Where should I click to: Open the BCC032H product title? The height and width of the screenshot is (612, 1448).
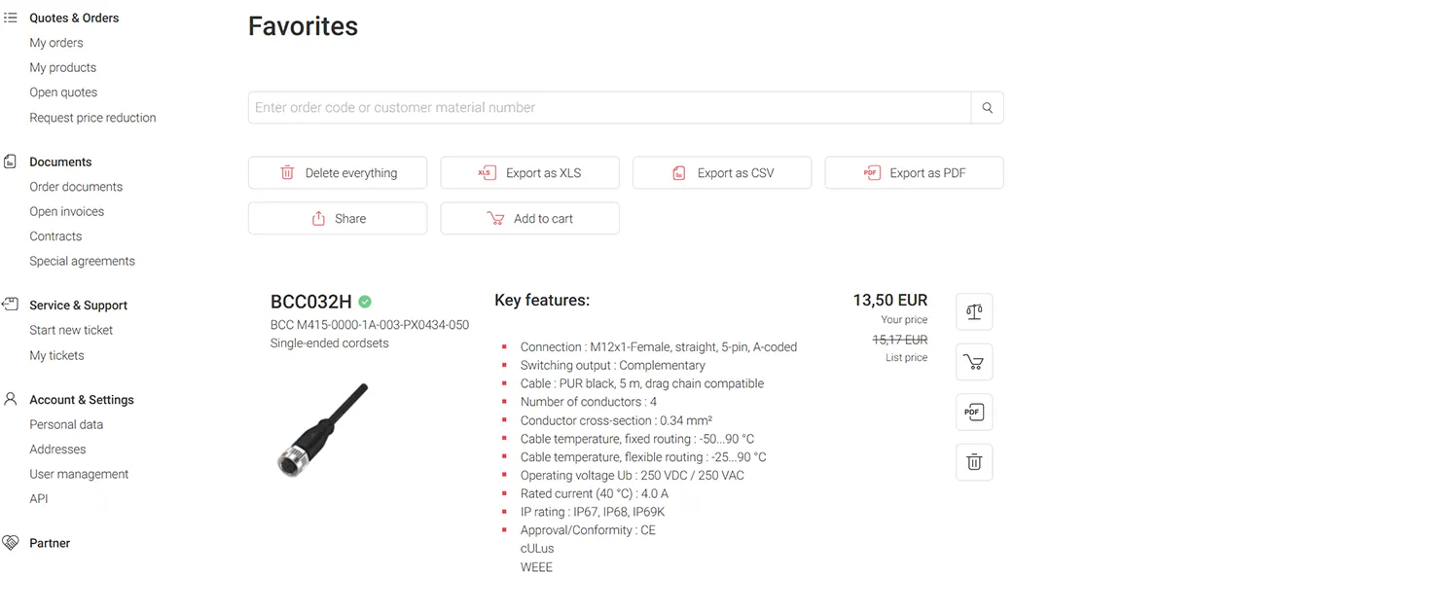[x=310, y=302]
